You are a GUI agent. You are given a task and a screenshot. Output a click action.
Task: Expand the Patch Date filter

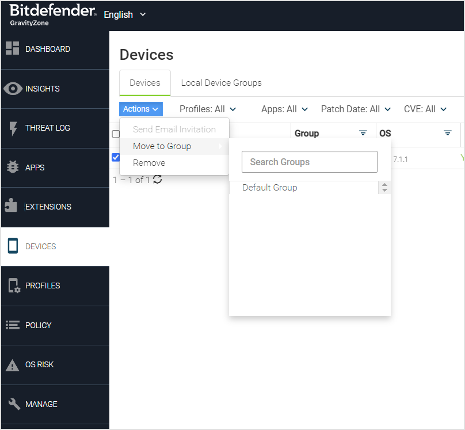(x=356, y=109)
